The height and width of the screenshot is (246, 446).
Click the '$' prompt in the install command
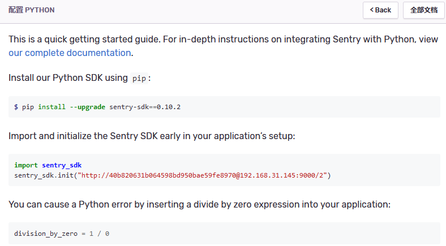(16, 107)
